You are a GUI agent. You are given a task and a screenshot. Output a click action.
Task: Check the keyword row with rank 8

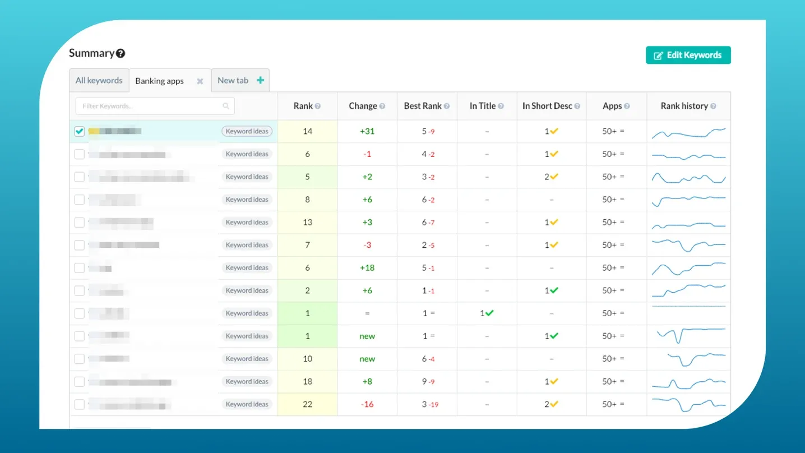(x=80, y=200)
